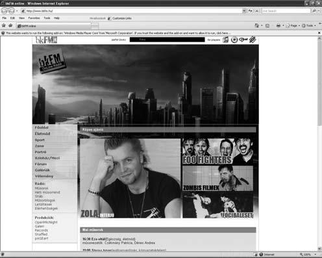
Task: Expand the Tools command bar dropdown
Action: tap(308, 25)
